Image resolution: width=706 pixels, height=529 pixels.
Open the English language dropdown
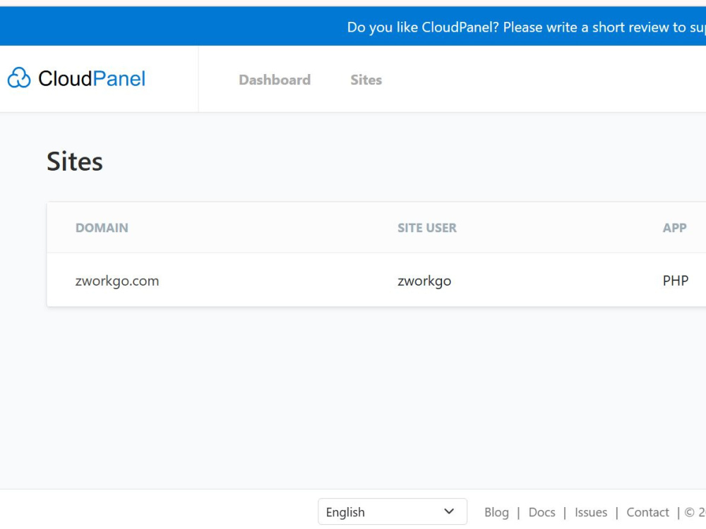[x=392, y=511]
